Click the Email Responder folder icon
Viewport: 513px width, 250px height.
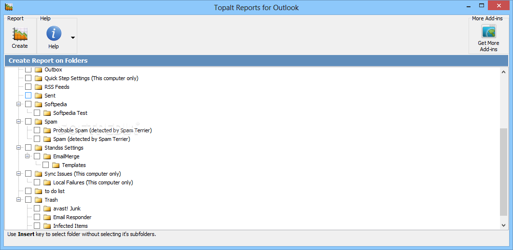[47, 217]
